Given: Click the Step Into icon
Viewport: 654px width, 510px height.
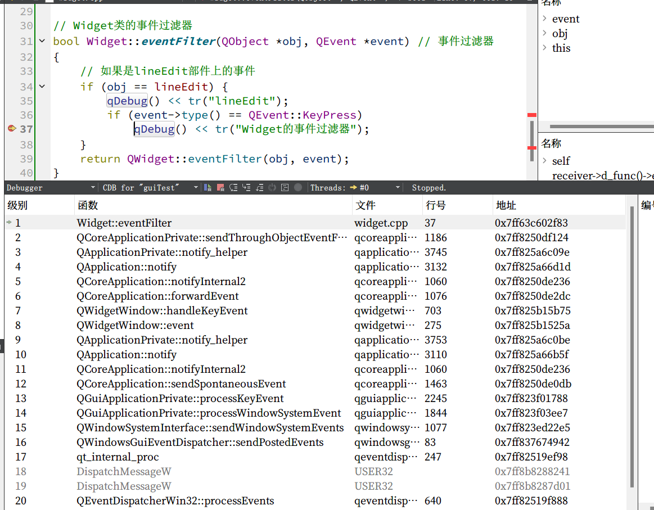Looking at the screenshot, I should (246, 188).
